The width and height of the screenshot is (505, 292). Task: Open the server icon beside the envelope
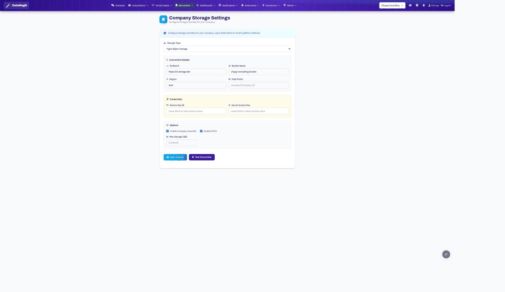pyautogui.click(x=417, y=5)
